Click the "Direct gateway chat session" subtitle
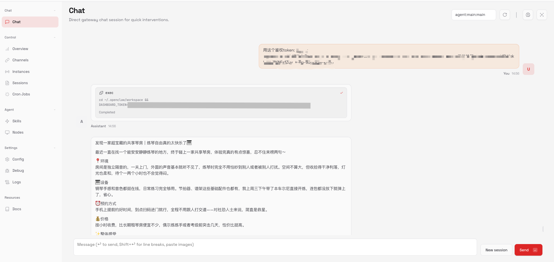This screenshot has height=262, width=554. [119, 20]
